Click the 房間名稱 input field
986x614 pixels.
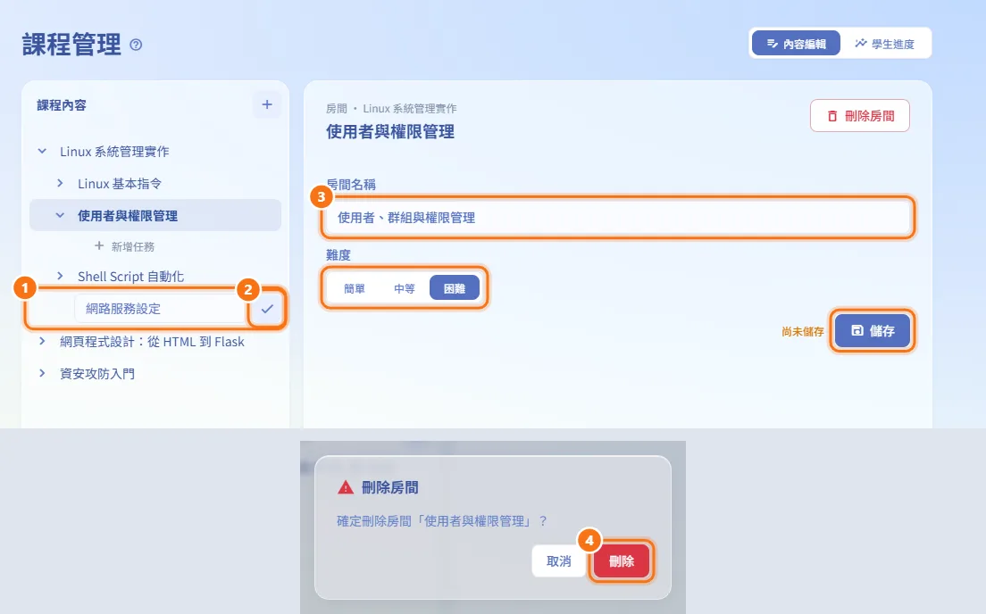click(x=617, y=218)
